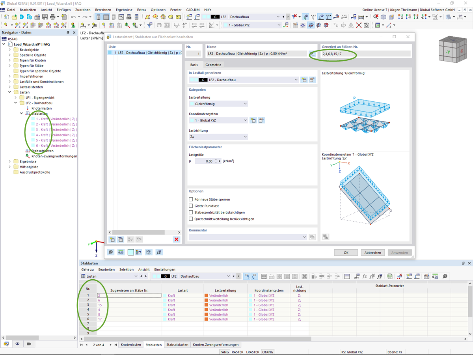Image resolution: width=473 pixels, height=355 pixels.
Task: Click the filter funnel icon in second toolbar
Action: (150, 25)
